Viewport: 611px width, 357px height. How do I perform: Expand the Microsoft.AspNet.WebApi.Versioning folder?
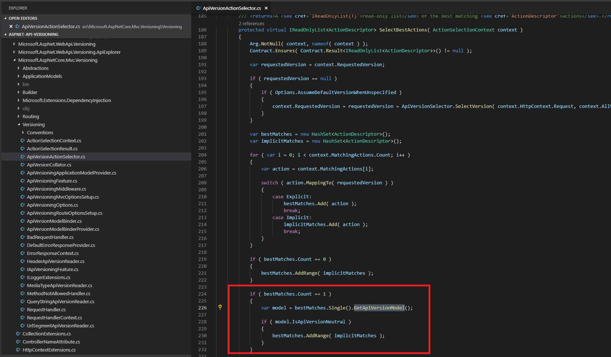pyautogui.click(x=14, y=44)
